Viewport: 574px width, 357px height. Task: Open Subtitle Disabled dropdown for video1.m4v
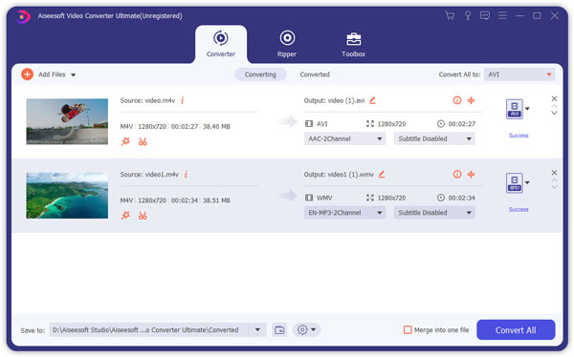coord(434,213)
